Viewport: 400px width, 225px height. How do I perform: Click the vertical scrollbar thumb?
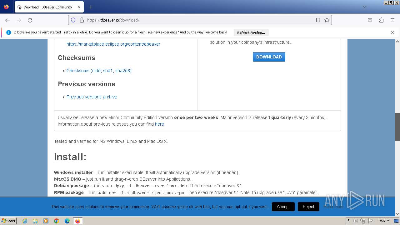397,127
